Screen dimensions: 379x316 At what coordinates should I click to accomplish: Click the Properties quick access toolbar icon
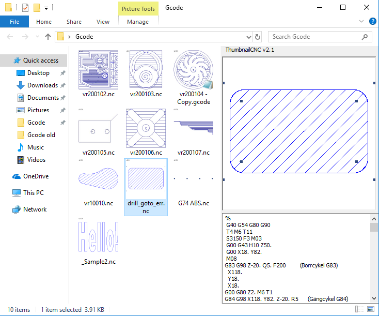pos(25,8)
